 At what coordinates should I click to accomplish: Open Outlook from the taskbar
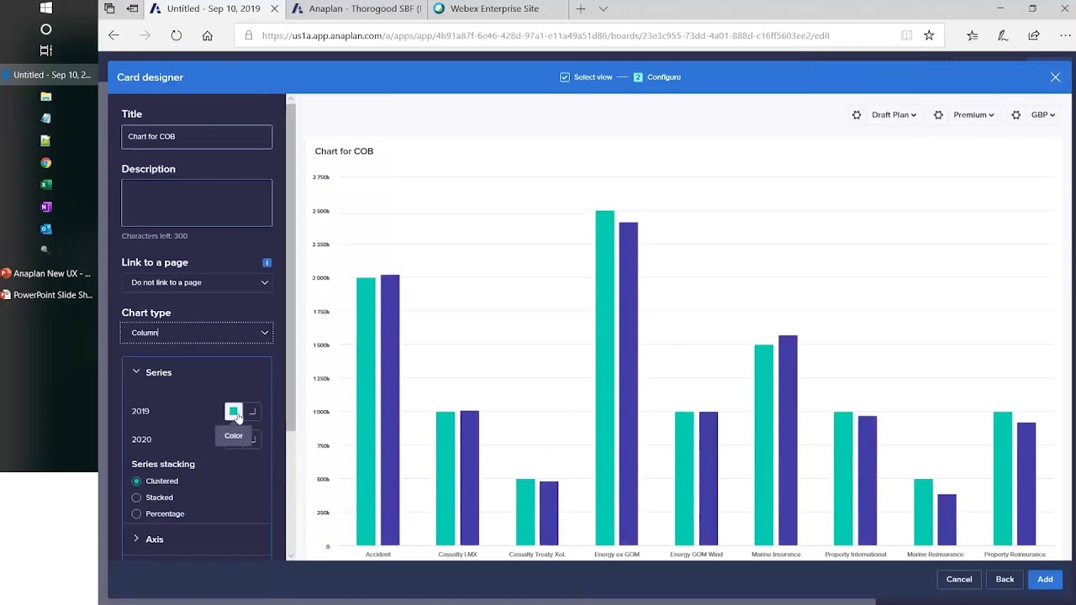[46, 229]
